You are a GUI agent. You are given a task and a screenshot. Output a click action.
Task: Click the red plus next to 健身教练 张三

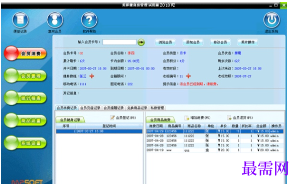click(x=92, y=76)
